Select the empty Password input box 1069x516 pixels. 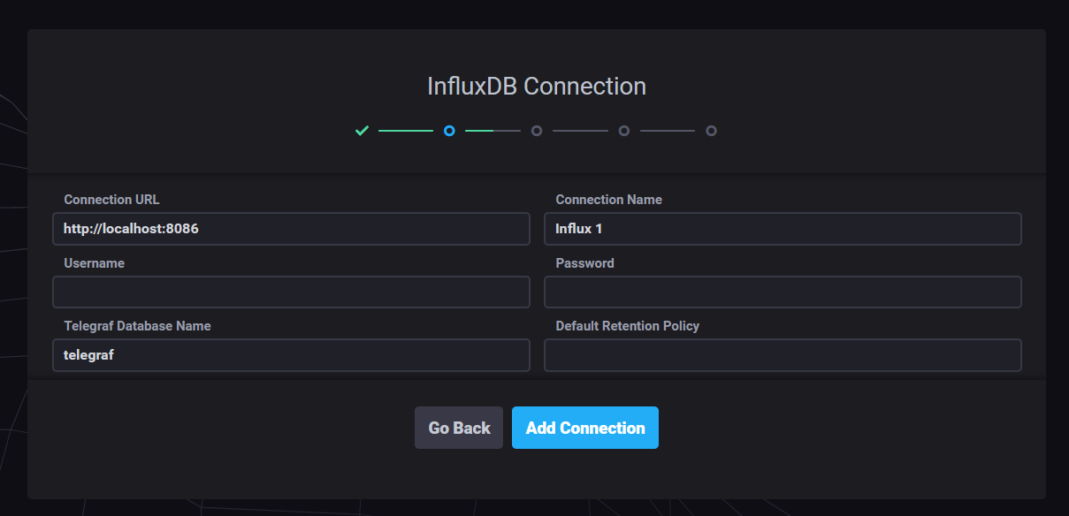coord(783,292)
